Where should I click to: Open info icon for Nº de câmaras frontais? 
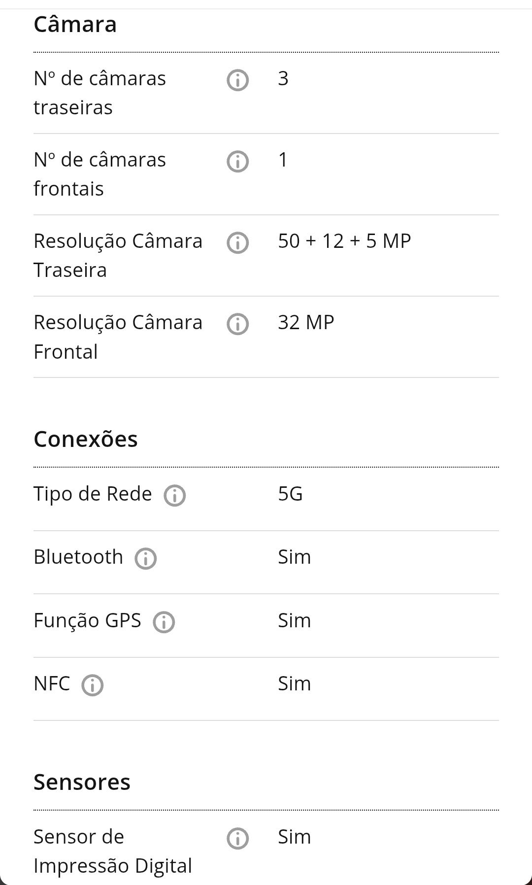[x=237, y=161]
